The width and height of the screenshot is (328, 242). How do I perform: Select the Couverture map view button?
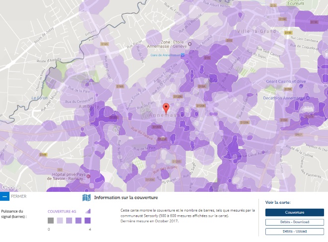coord(295,212)
